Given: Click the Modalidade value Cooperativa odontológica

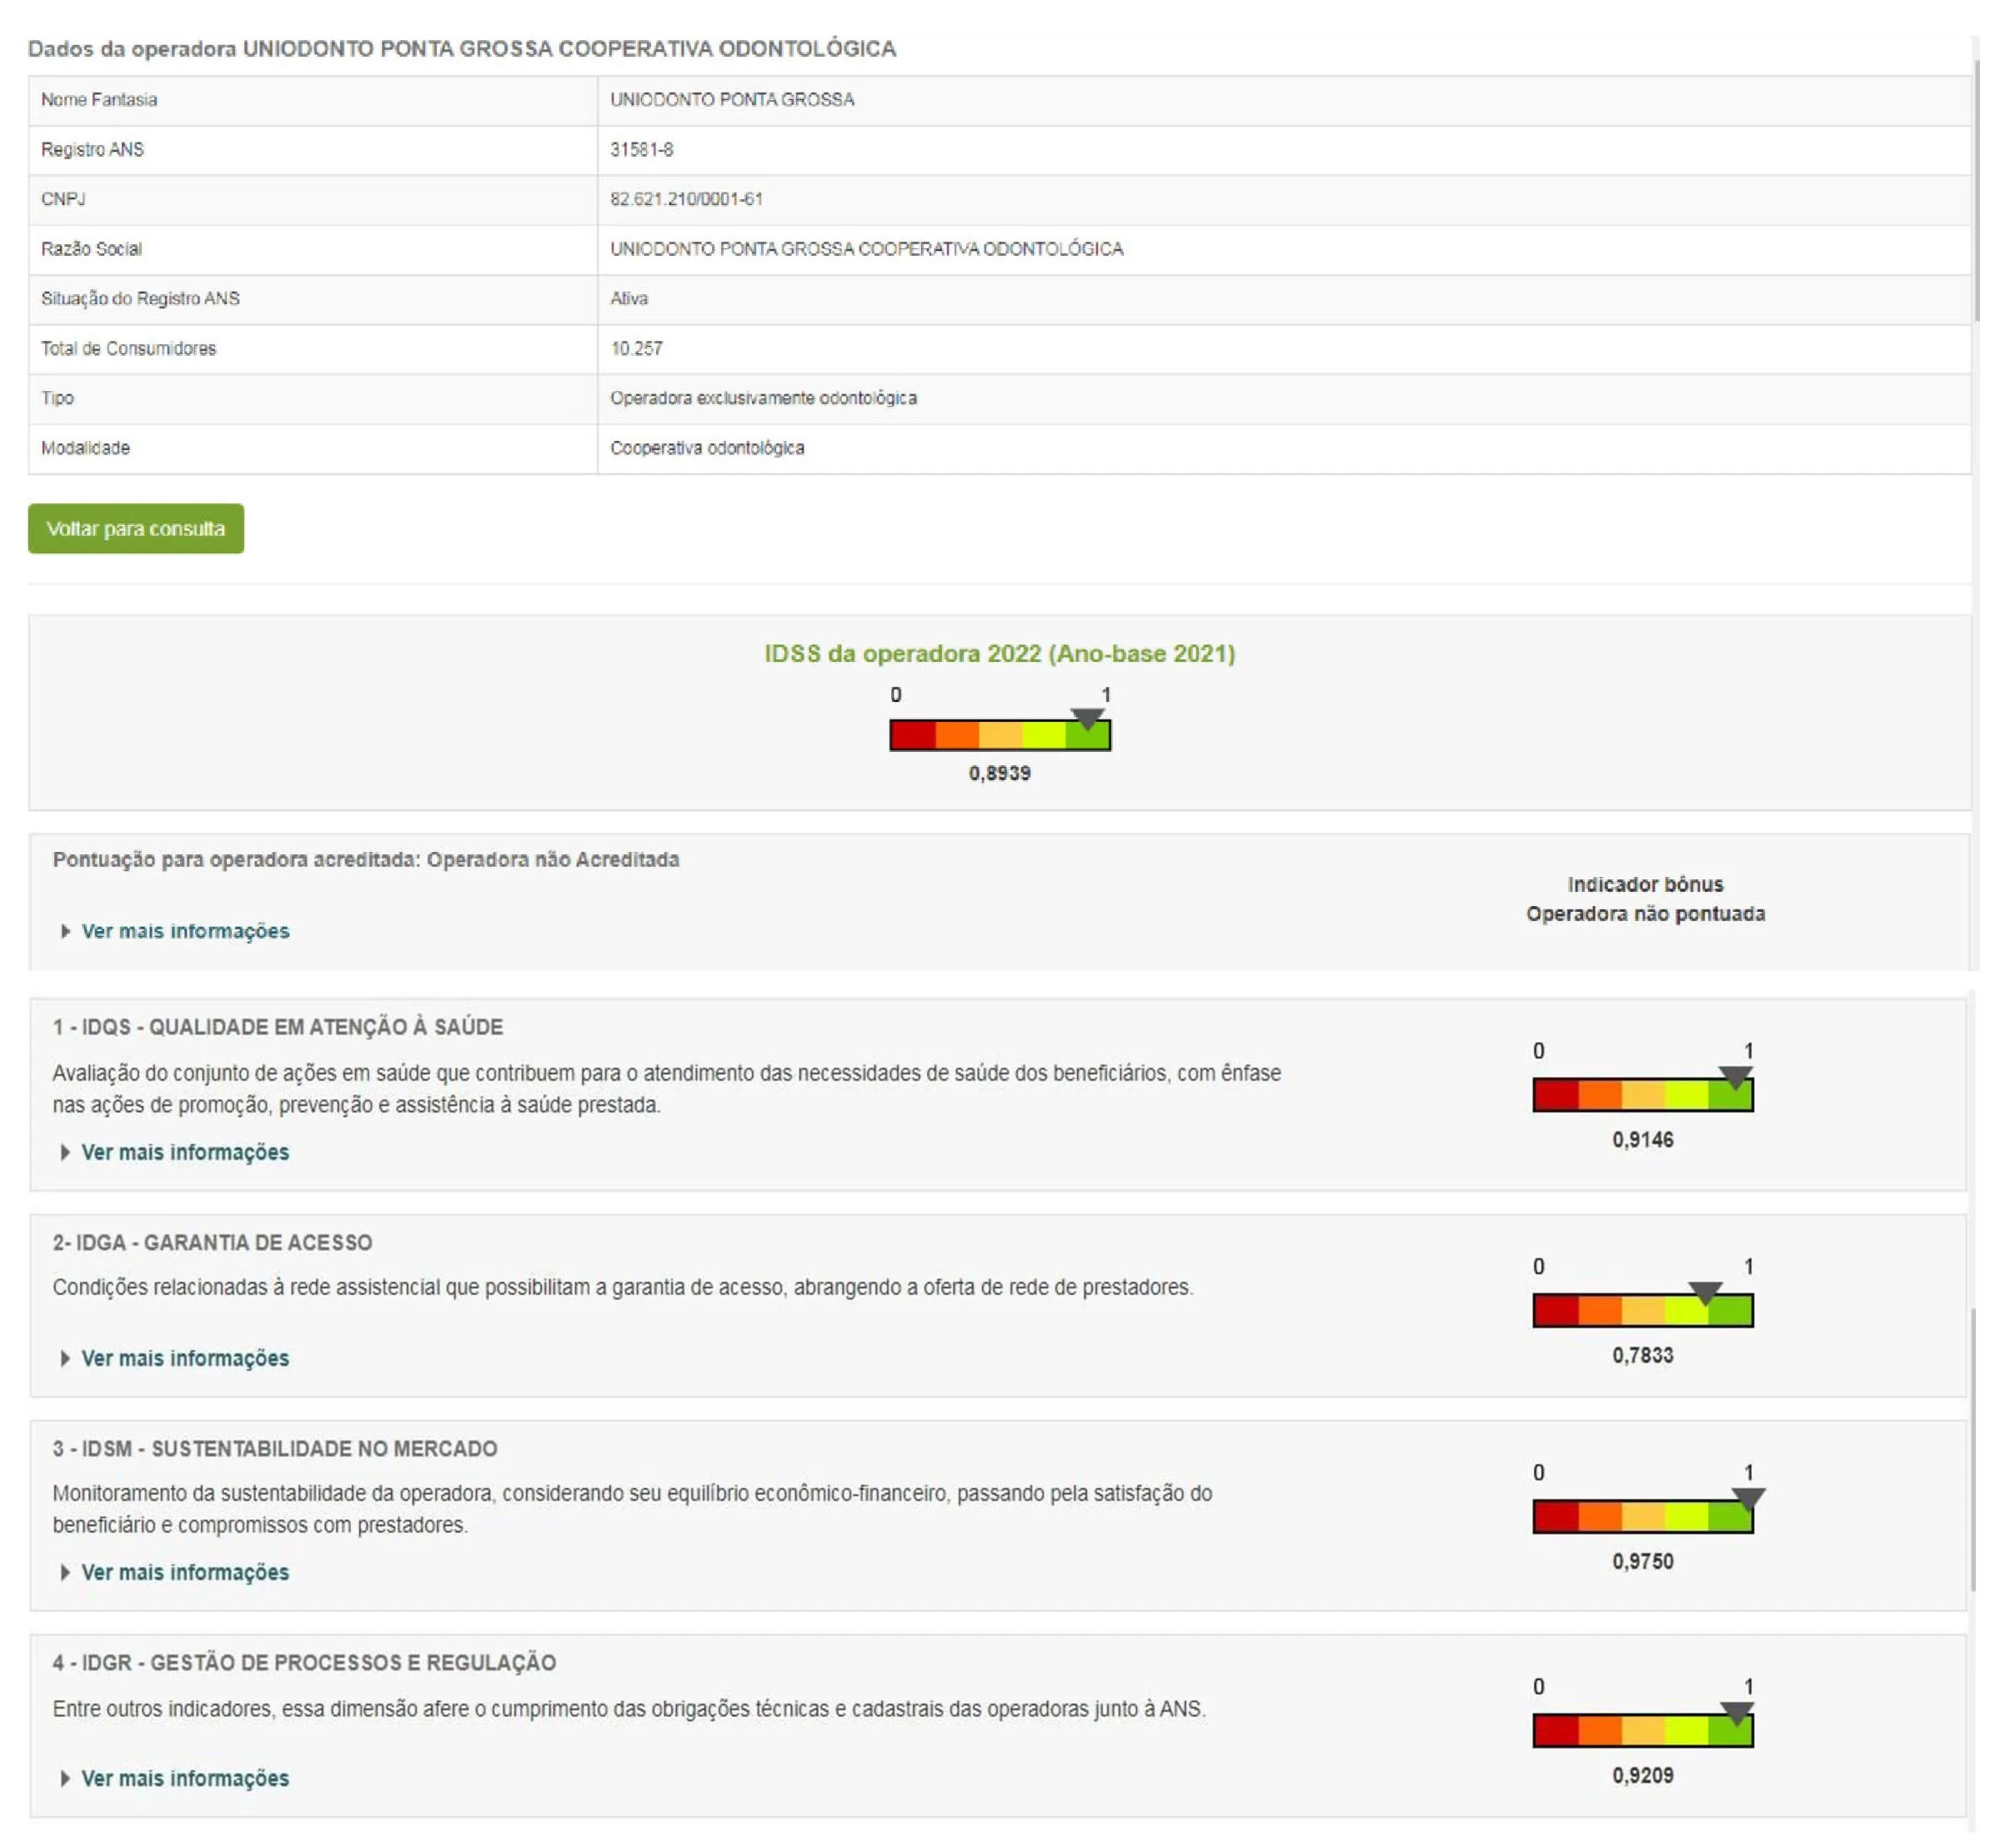Looking at the screenshot, I should tap(708, 448).
